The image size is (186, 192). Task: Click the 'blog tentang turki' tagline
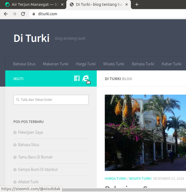70,38
